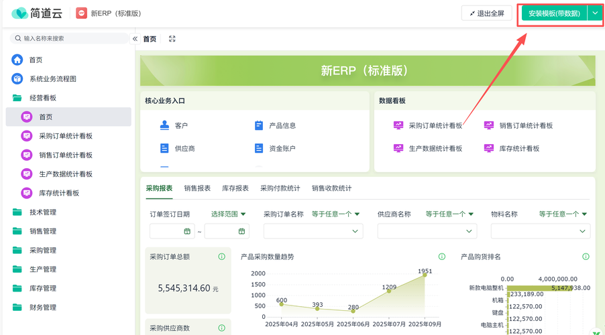
Task: Click the fullscreen expand icon beside 首页
Action: [x=172, y=39]
